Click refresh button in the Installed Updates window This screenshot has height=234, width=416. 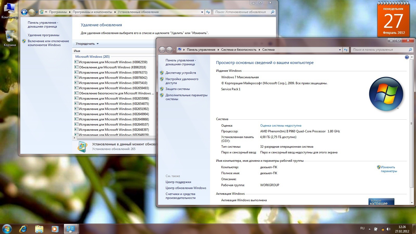click(208, 12)
